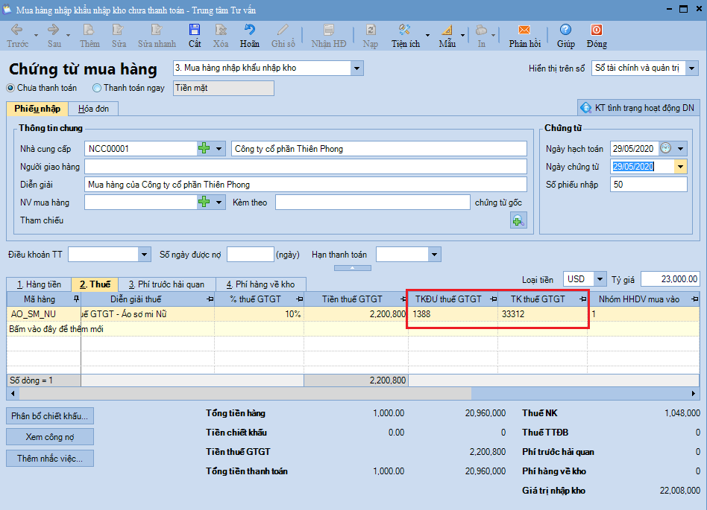The image size is (707, 510).
Task: Add new supplier with green plus
Action: pyautogui.click(x=204, y=148)
